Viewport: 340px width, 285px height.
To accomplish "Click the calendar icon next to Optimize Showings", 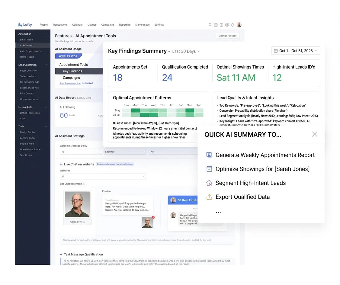I will (x=209, y=168).
